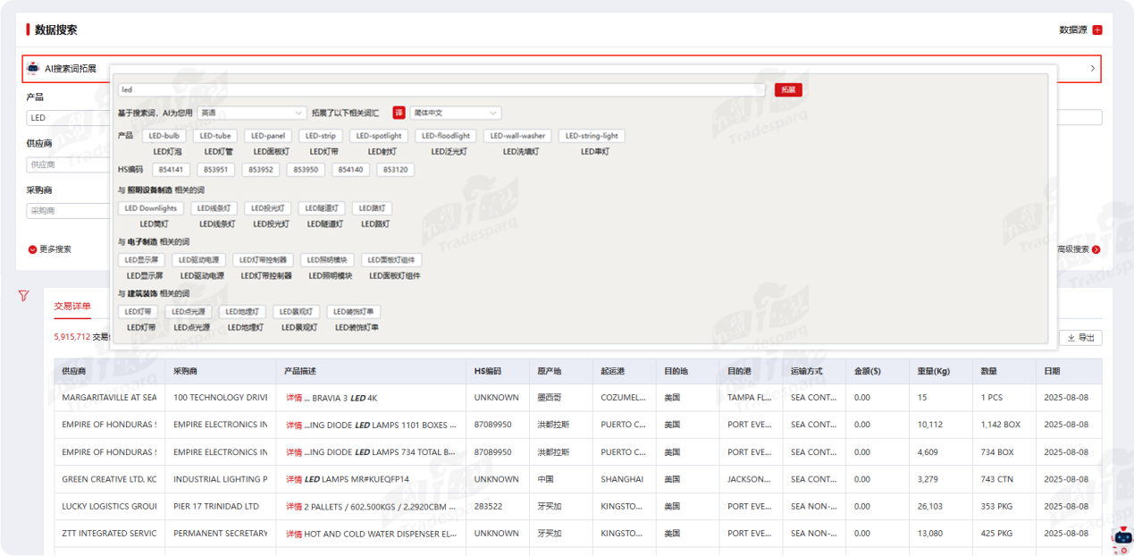Viewport: 1134px width, 556px height.
Task: Click the red filter funnel icon
Action: 24,296
